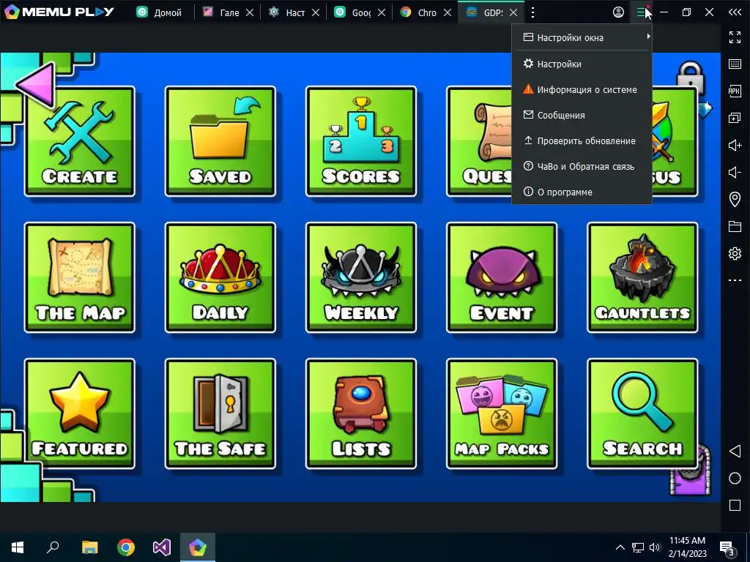Open the user account icon

click(x=618, y=12)
